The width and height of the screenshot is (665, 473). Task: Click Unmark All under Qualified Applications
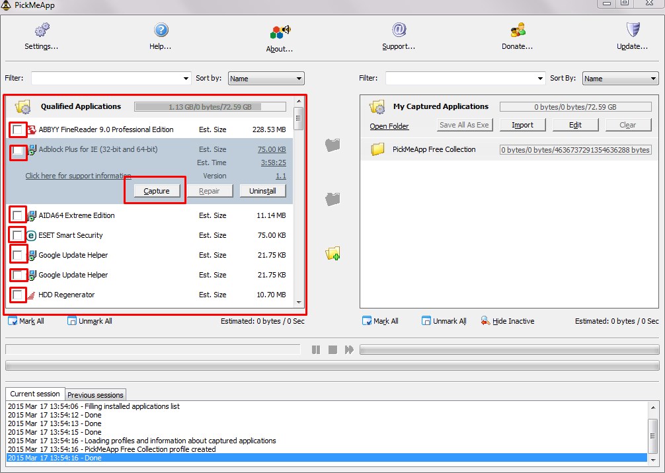point(90,321)
